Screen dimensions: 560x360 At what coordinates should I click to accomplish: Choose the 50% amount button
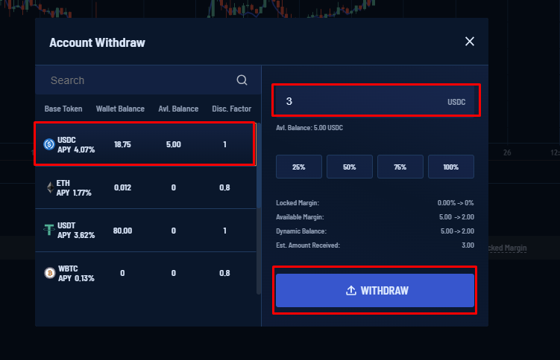349,167
